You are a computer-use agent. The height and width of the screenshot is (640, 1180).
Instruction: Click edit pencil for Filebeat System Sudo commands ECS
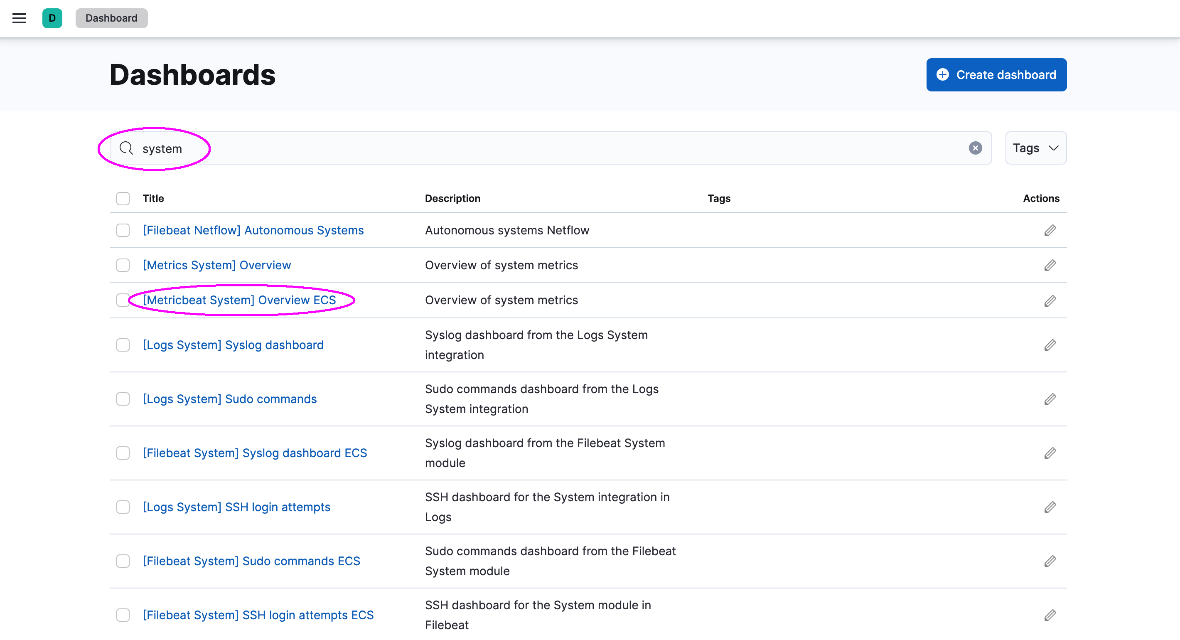click(1050, 561)
